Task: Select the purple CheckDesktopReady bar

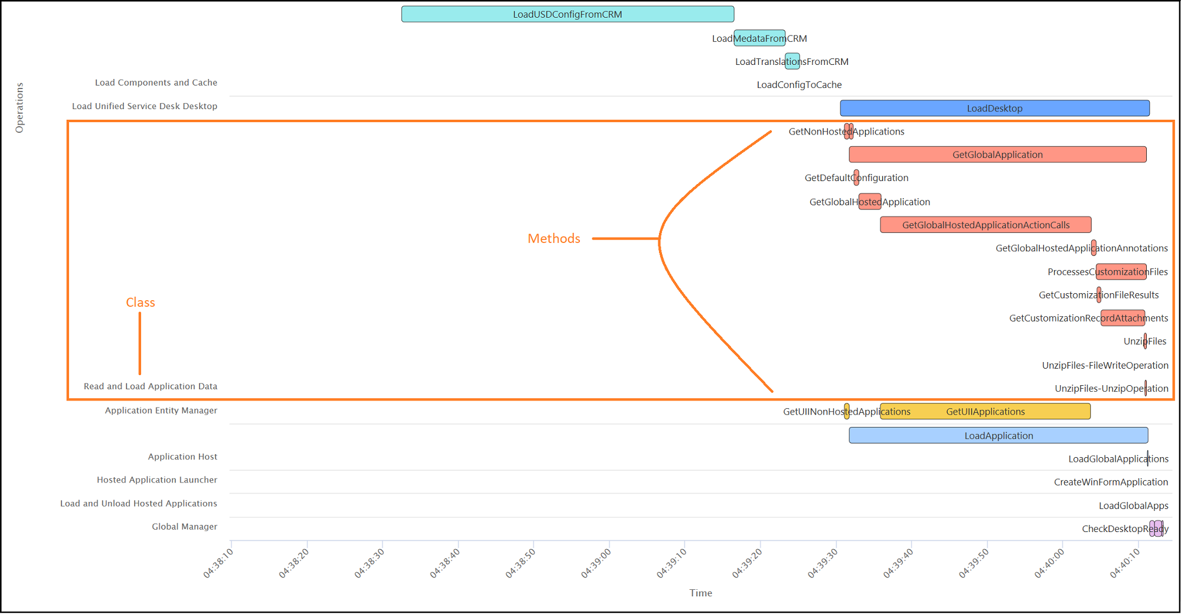Action: point(1156,528)
